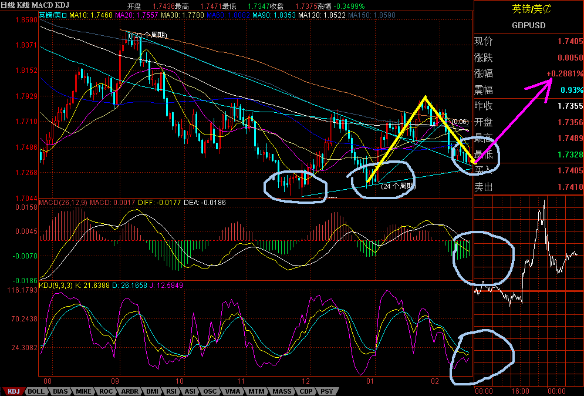Open the RSI indicator tab
This screenshot has width=584, height=396.
[171, 391]
